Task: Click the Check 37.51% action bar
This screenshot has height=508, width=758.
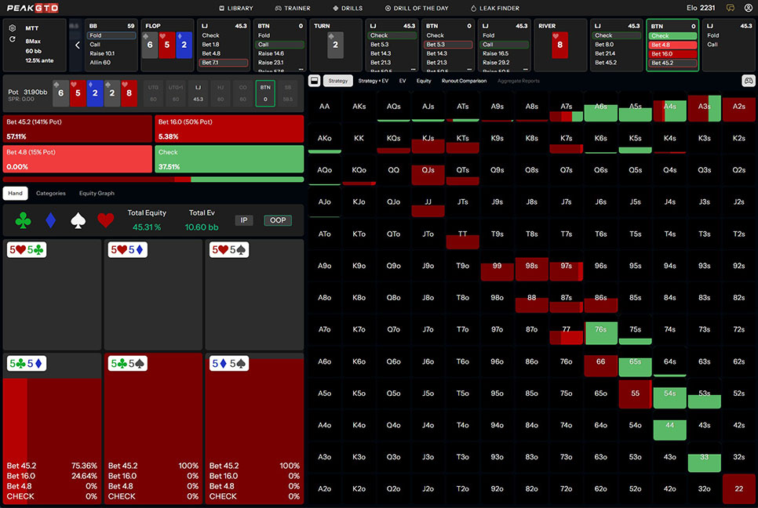Action: click(229, 158)
